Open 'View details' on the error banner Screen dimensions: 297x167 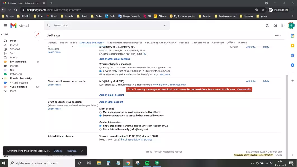tap(244, 89)
